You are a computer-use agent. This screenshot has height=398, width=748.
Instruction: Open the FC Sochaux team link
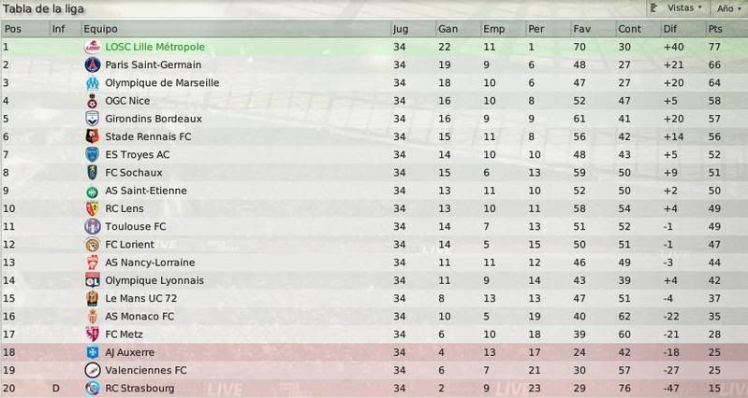point(134,173)
